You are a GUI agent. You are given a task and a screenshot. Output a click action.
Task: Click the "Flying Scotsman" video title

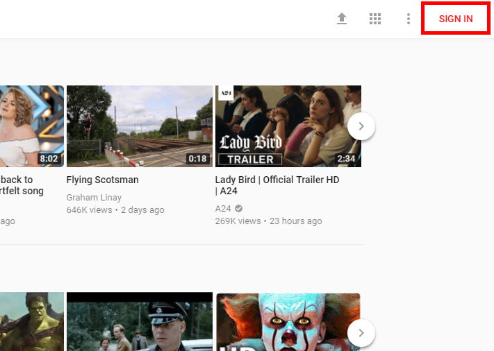[x=102, y=180]
